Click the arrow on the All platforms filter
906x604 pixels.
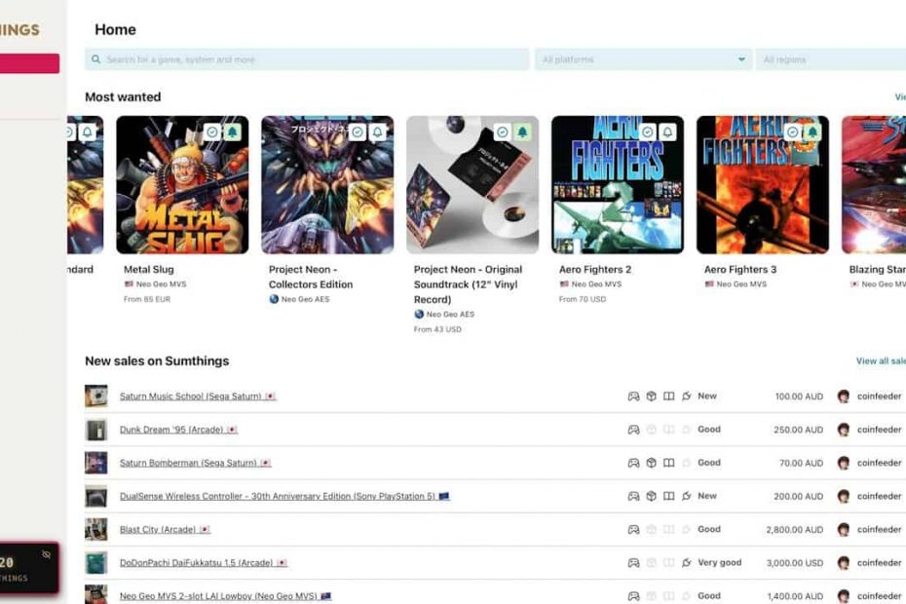(741, 59)
